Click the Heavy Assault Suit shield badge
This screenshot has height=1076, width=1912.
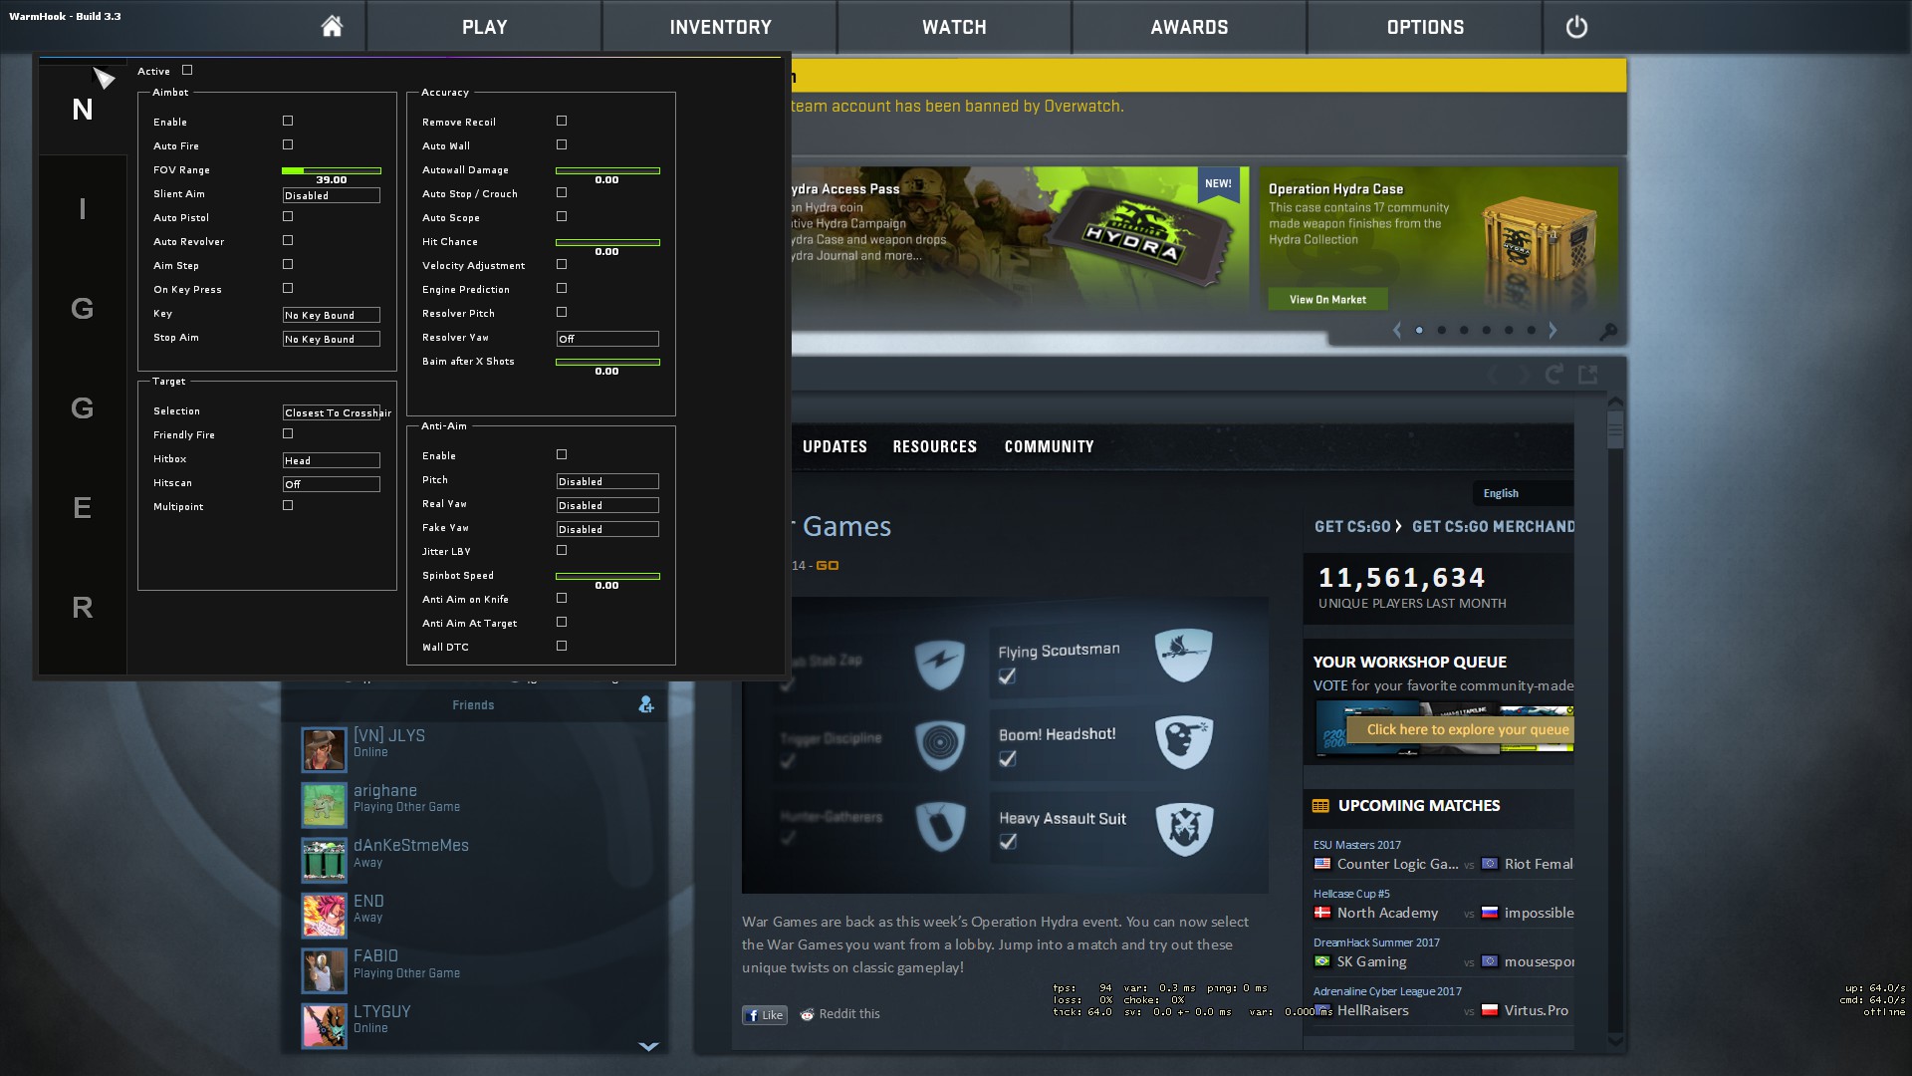pos(1183,829)
